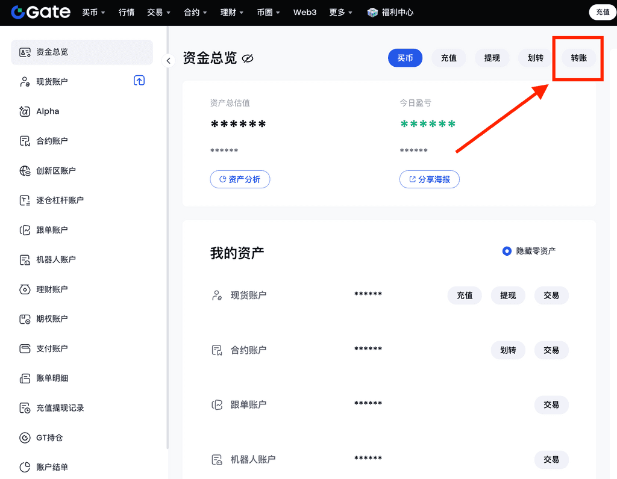Expand the 合约 dropdown menu
Viewport: 617px width, 479px height.
point(196,12)
